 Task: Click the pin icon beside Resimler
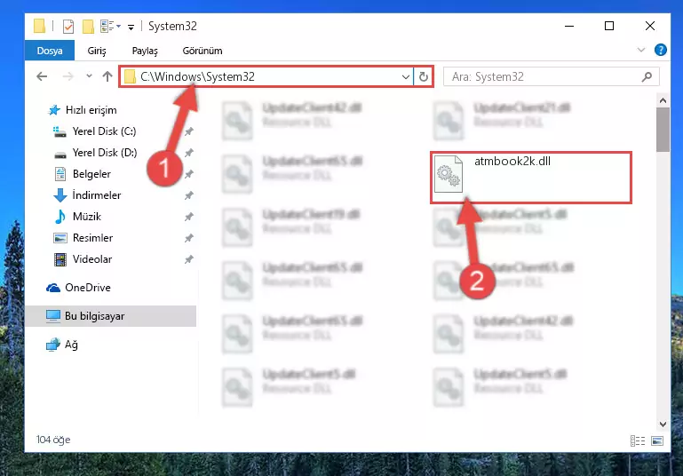pos(188,238)
